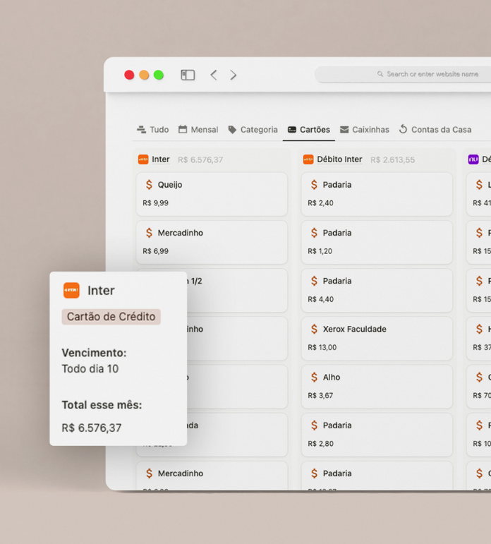Viewport: 491px width, 544px height.
Task: Open the Caixinhas tab
Action: click(x=364, y=130)
